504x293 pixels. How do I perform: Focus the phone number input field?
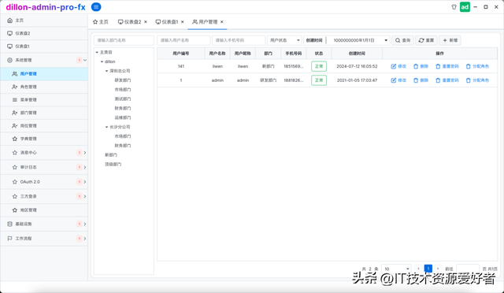pos(239,40)
